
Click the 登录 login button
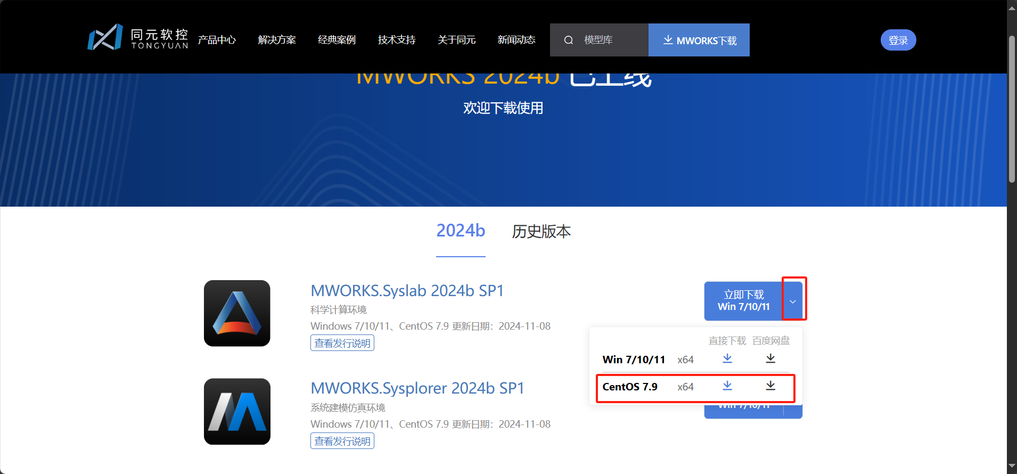[x=898, y=40]
